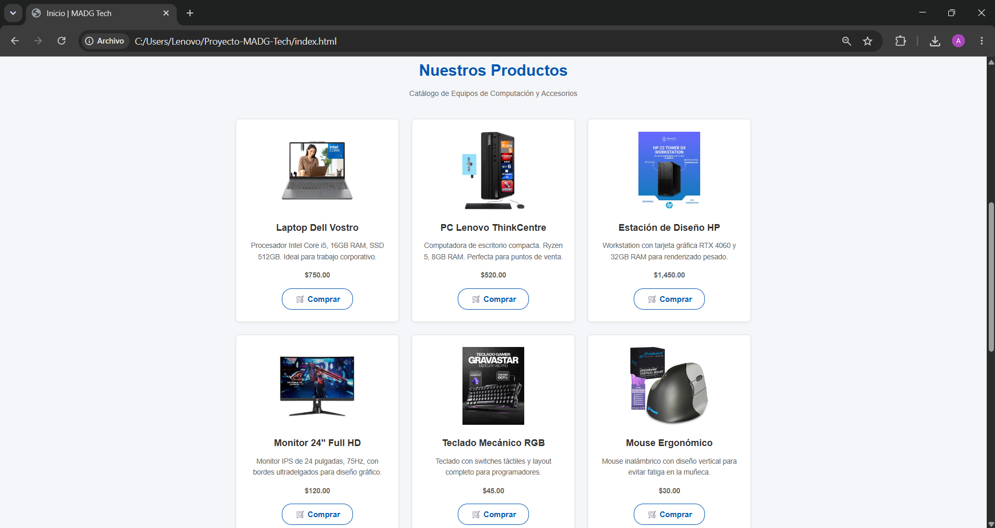The image size is (995, 528).
Task: Open Chrome three-dot menu
Action: pos(982,41)
